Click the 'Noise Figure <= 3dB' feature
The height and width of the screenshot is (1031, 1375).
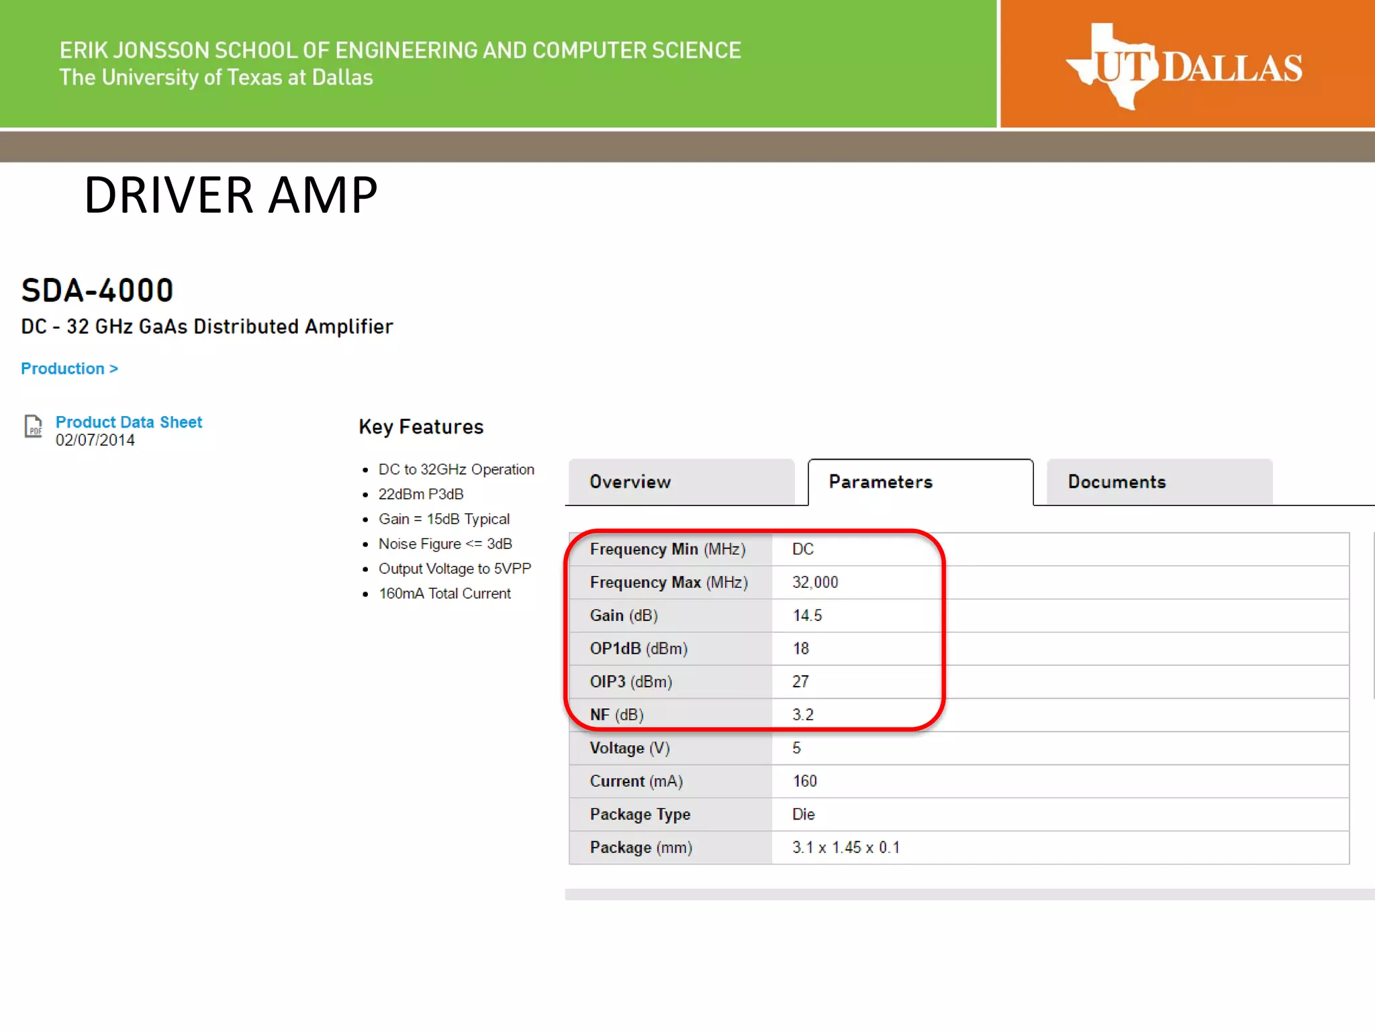coord(445,544)
